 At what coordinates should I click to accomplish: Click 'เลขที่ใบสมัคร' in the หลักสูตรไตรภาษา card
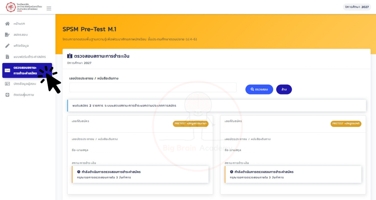[80, 121]
